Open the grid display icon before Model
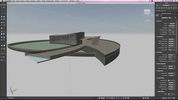 click(x=99, y=98)
